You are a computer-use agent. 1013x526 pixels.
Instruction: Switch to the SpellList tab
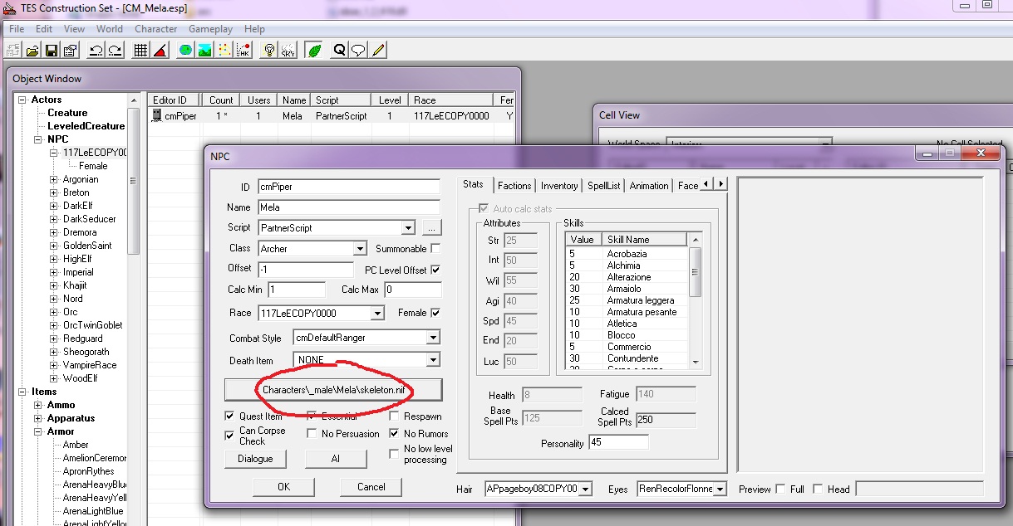(x=604, y=186)
